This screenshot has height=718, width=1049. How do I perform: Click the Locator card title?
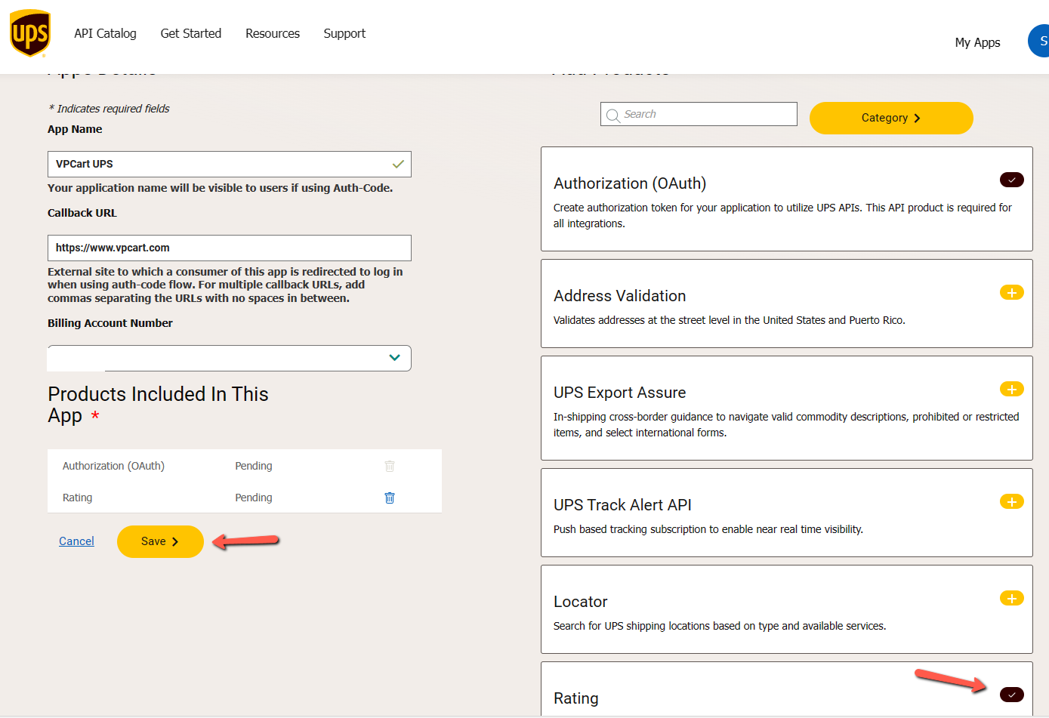click(581, 602)
